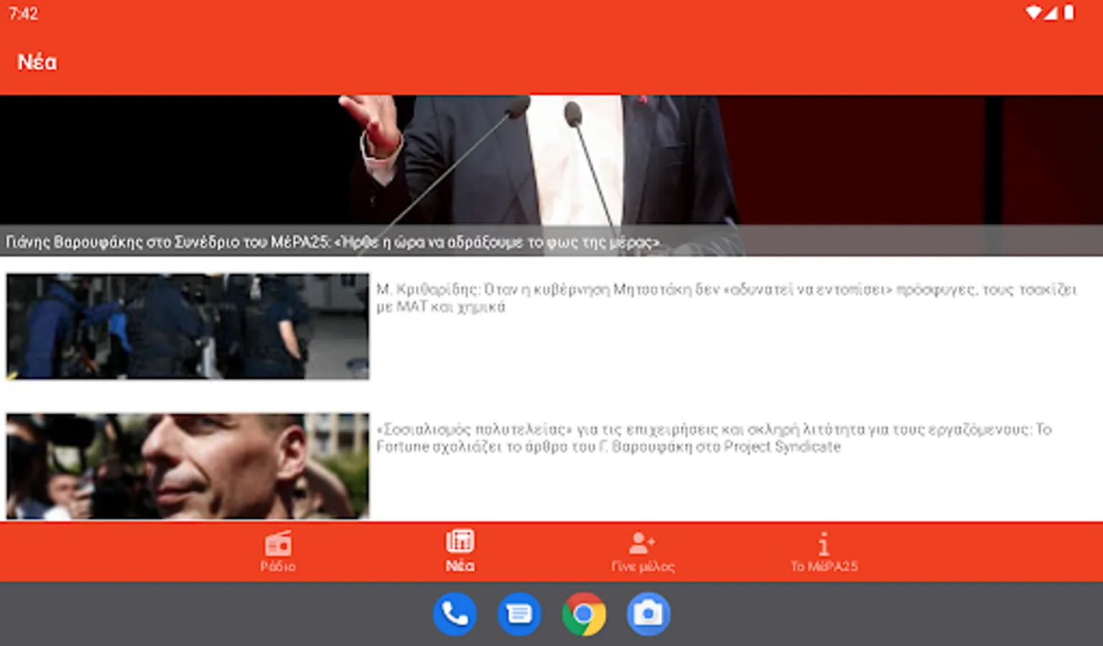
Task: Open the featured Βαρουφάκης Συνέδριο headline
Action: (x=332, y=242)
